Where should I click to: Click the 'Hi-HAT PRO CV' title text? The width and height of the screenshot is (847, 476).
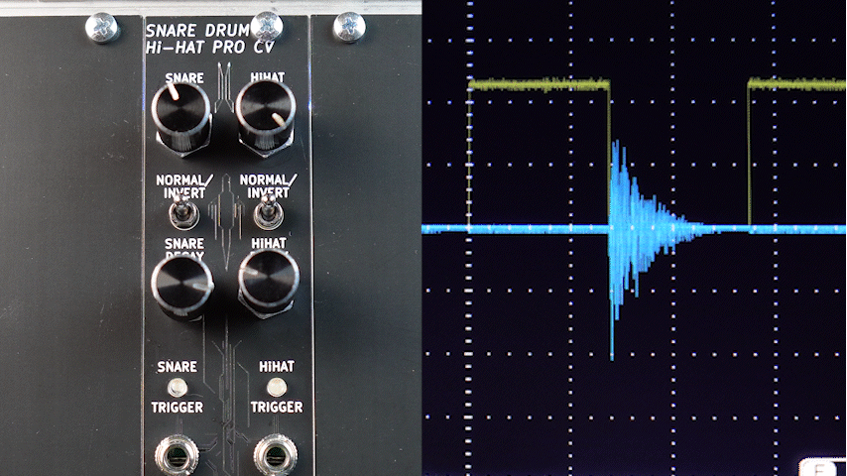pos(209,48)
